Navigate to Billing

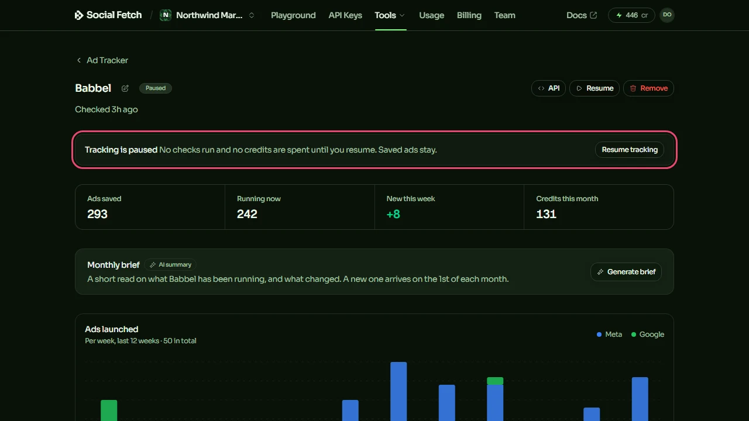(x=469, y=15)
